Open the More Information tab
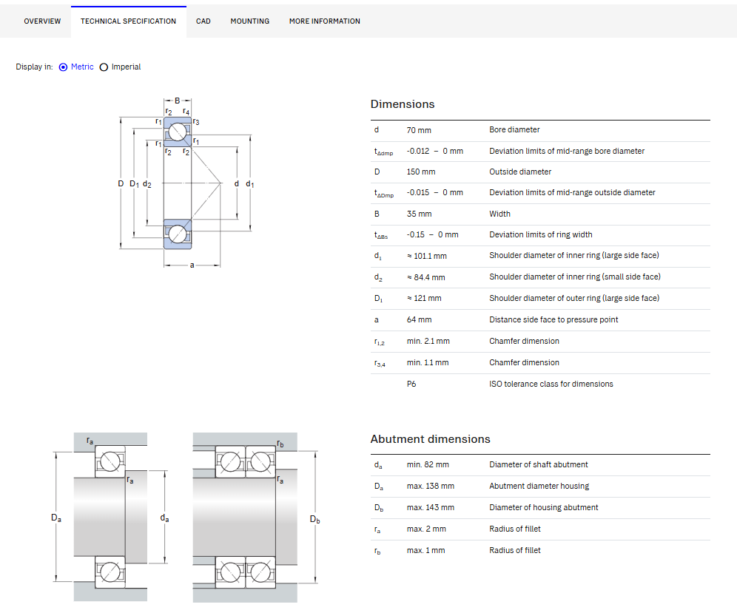The image size is (737, 610). [x=324, y=21]
